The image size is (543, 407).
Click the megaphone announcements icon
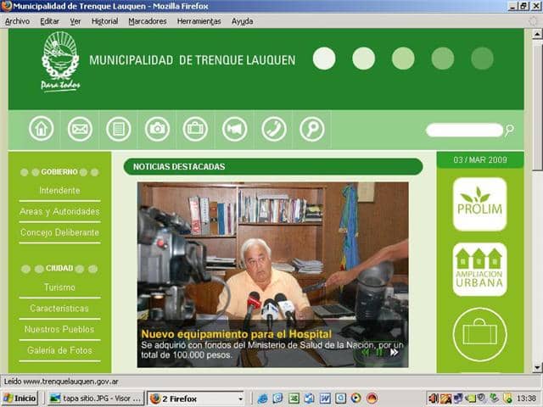[x=234, y=129]
